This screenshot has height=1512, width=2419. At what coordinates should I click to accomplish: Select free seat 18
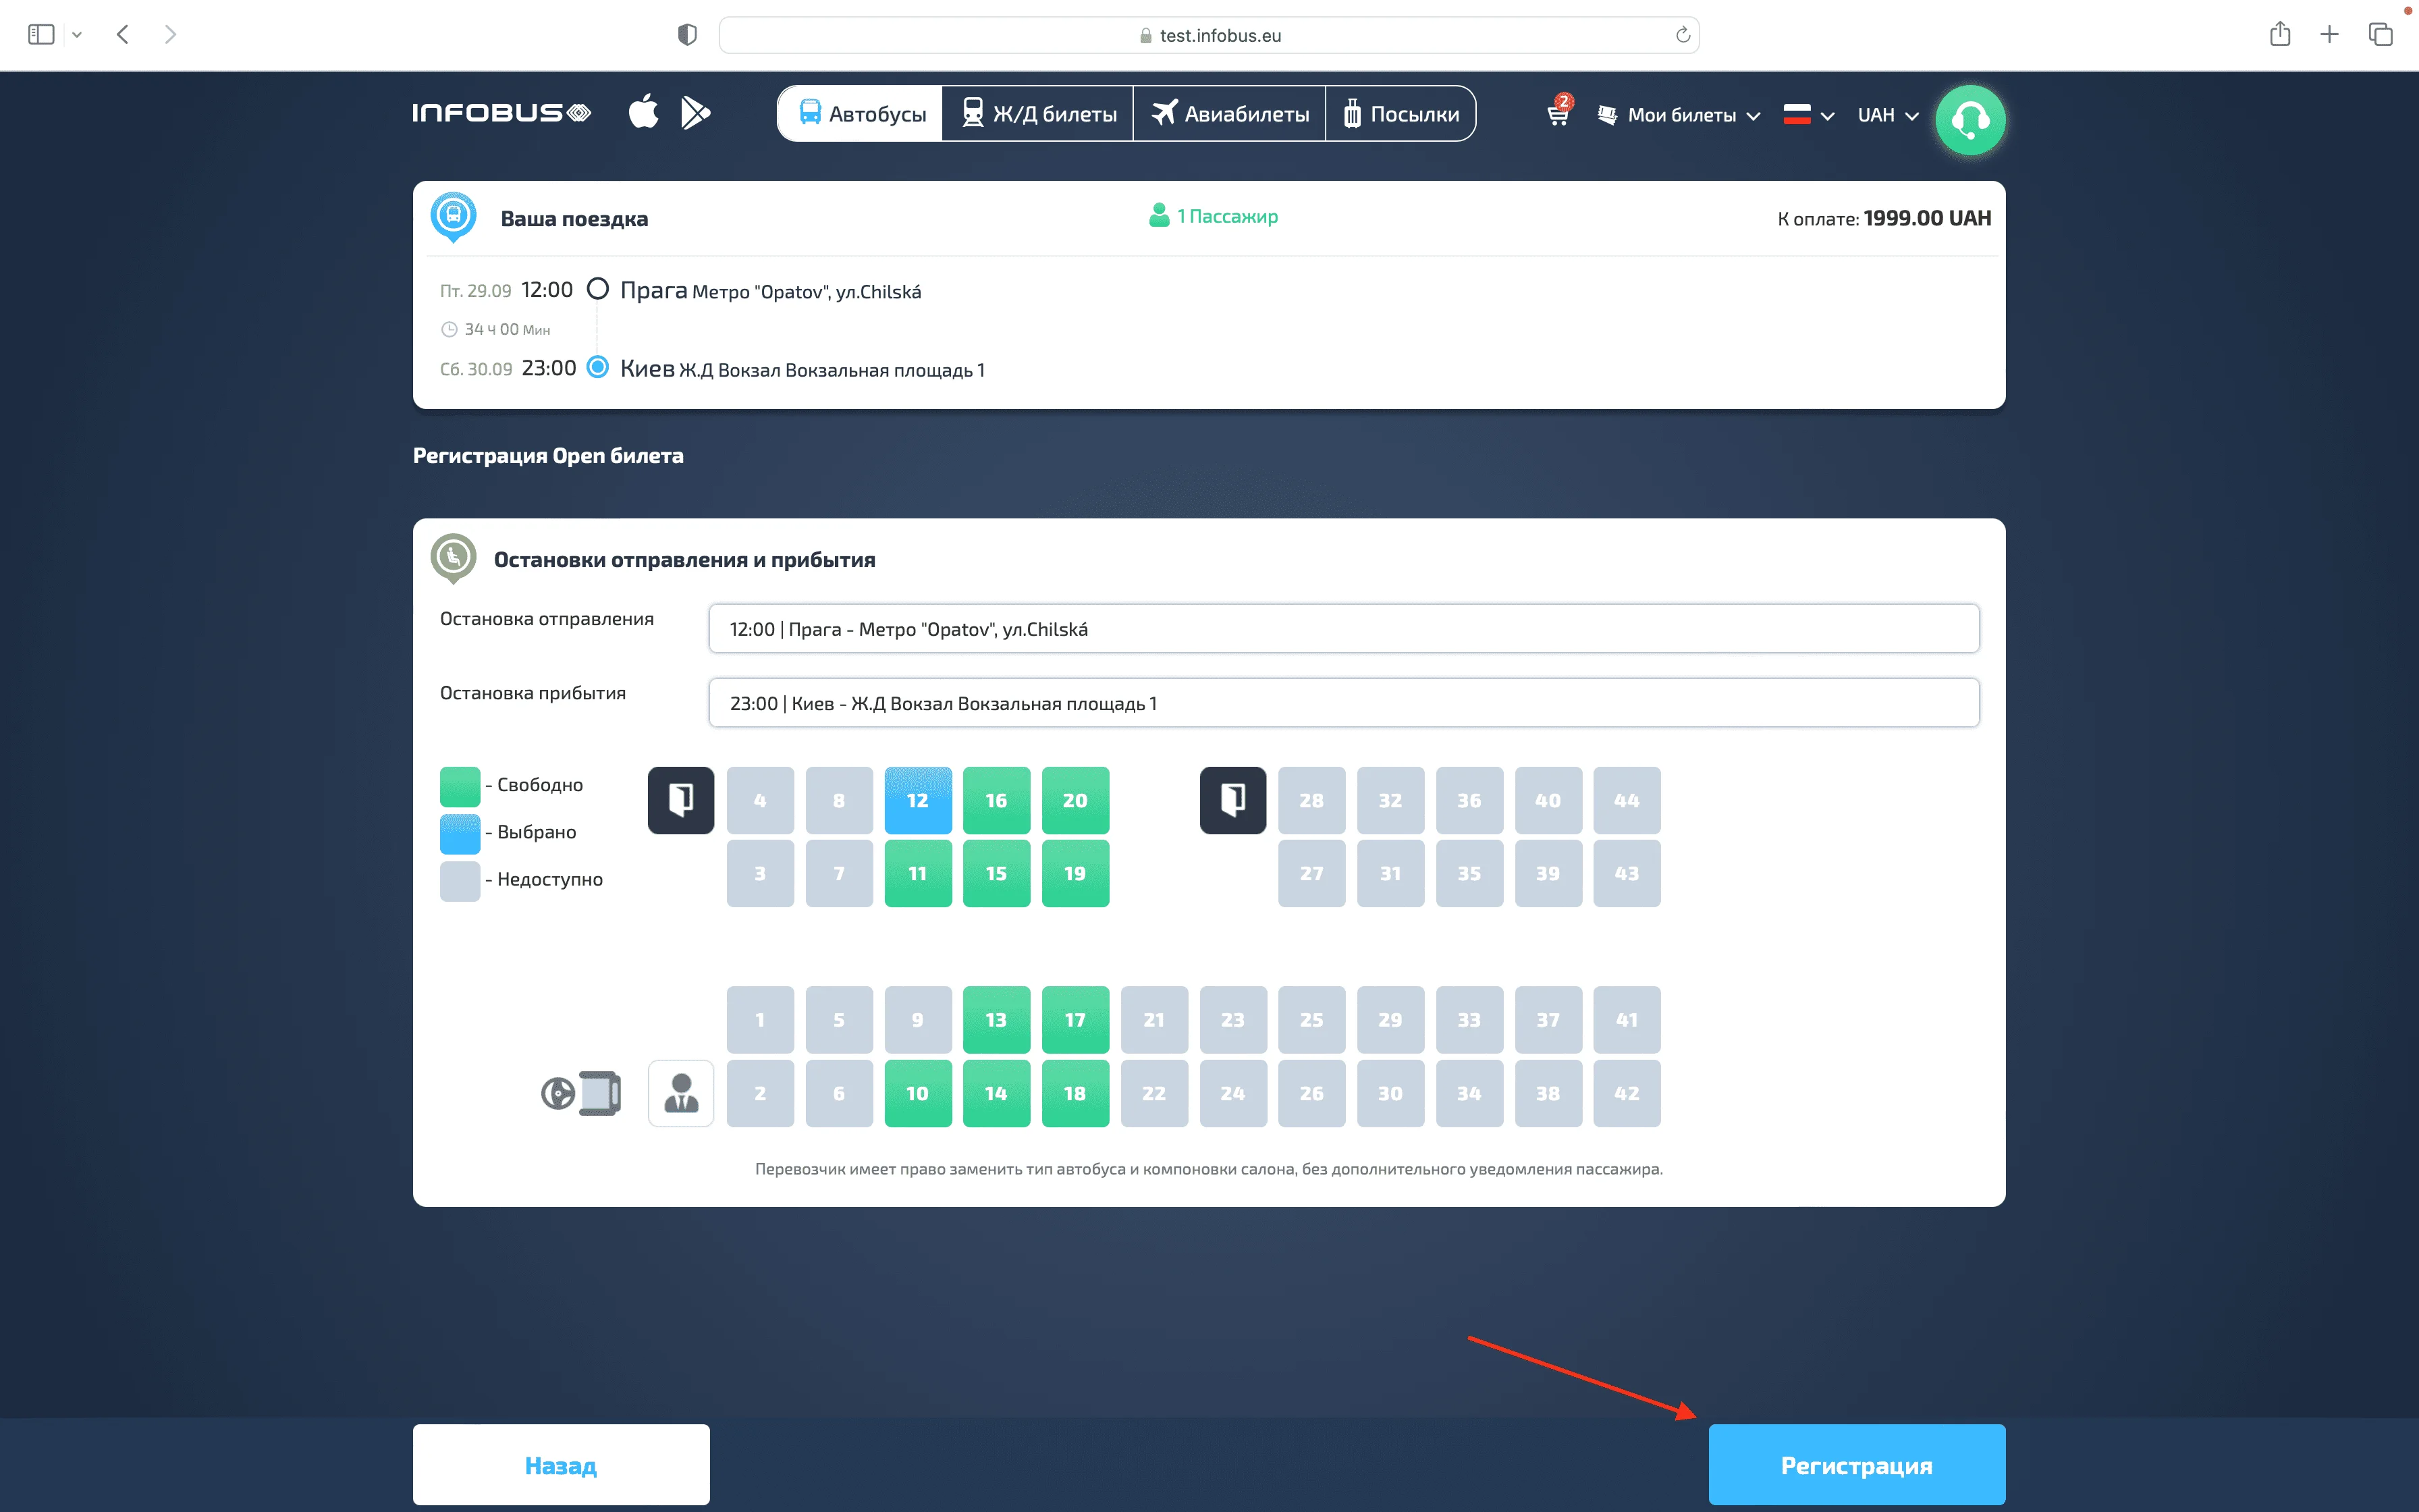1075,1093
